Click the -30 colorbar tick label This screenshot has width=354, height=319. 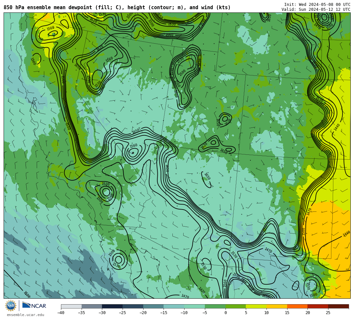pyautogui.click(x=102, y=313)
